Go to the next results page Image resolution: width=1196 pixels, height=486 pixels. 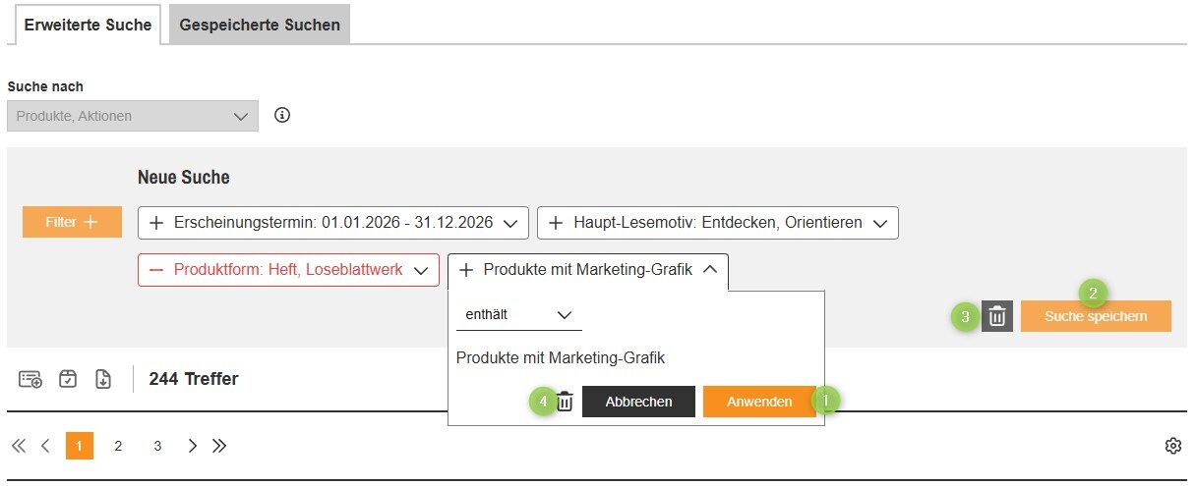click(x=193, y=446)
